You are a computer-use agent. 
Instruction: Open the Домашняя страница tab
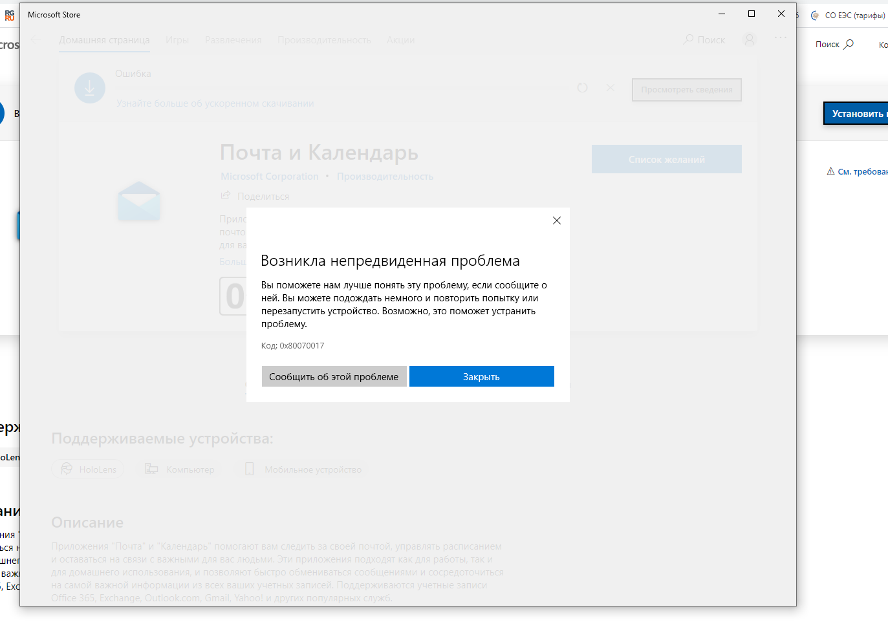point(104,40)
